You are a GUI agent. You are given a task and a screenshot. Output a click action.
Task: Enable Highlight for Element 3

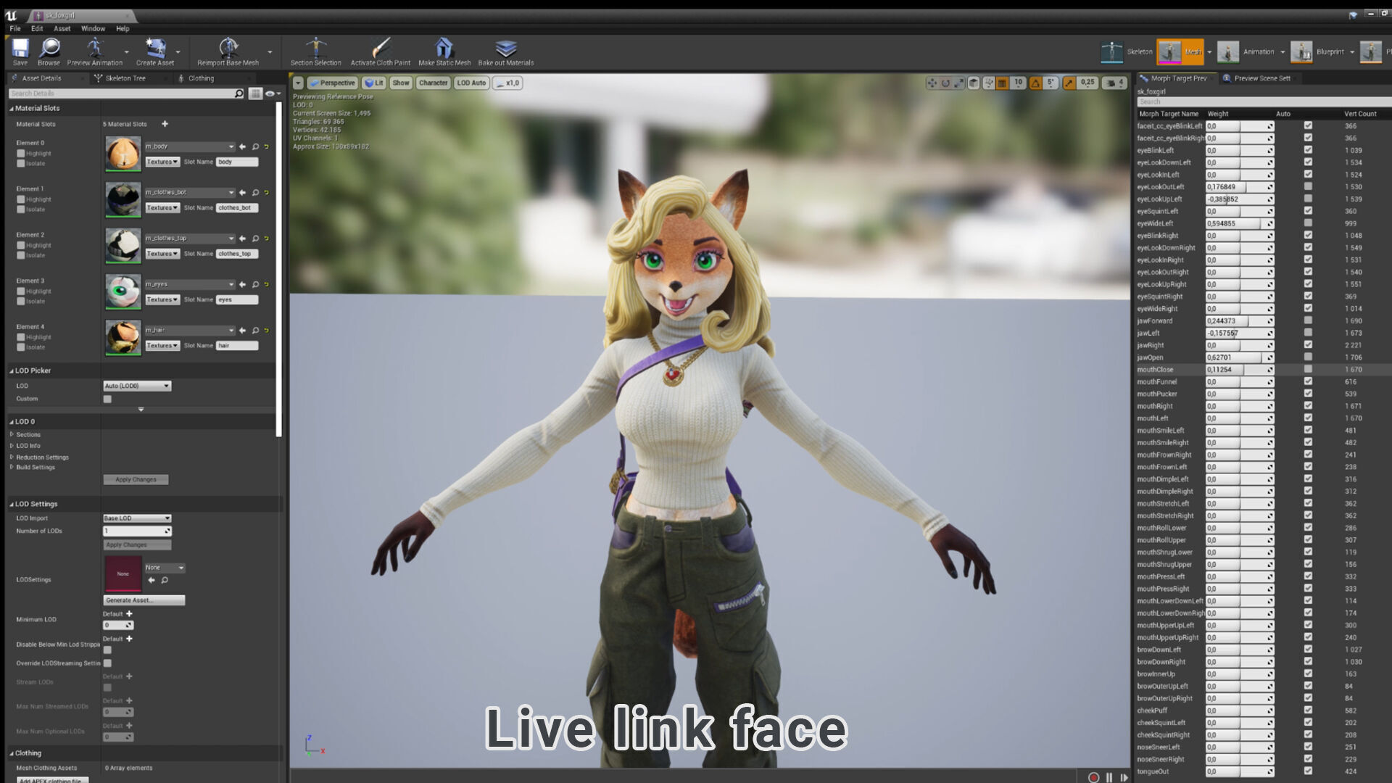pos(21,291)
